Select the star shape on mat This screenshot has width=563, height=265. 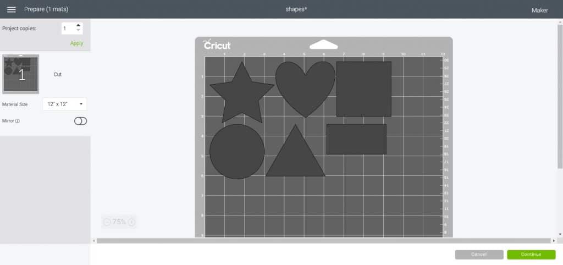click(x=242, y=94)
